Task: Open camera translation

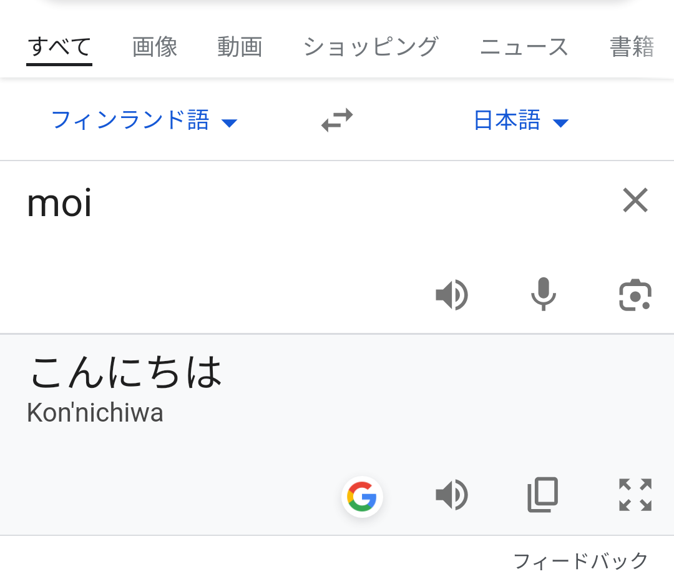Action: [x=635, y=295]
